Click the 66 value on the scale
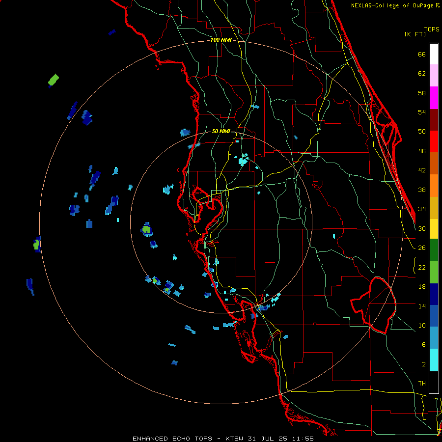The image size is (442, 442). (422, 55)
